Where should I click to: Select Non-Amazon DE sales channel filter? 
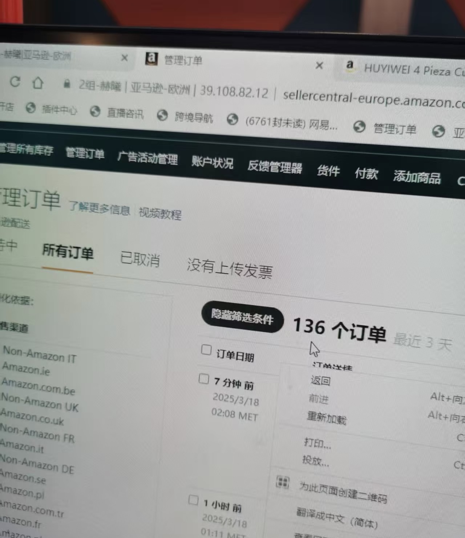click(x=37, y=464)
